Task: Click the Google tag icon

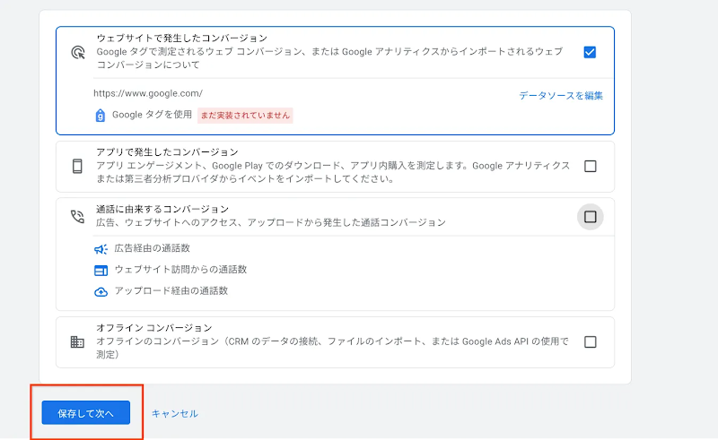Action: tap(100, 116)
